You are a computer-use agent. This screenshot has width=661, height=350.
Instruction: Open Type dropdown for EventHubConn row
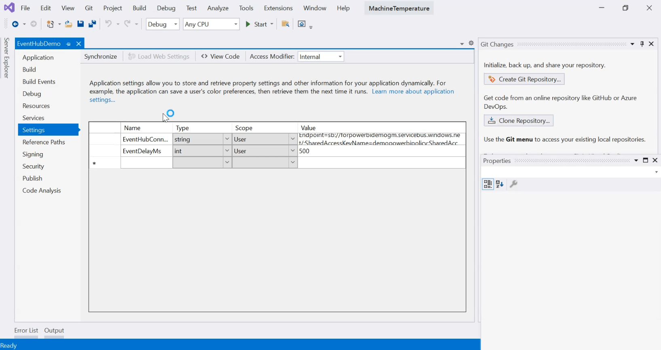[x=227, y=139]
